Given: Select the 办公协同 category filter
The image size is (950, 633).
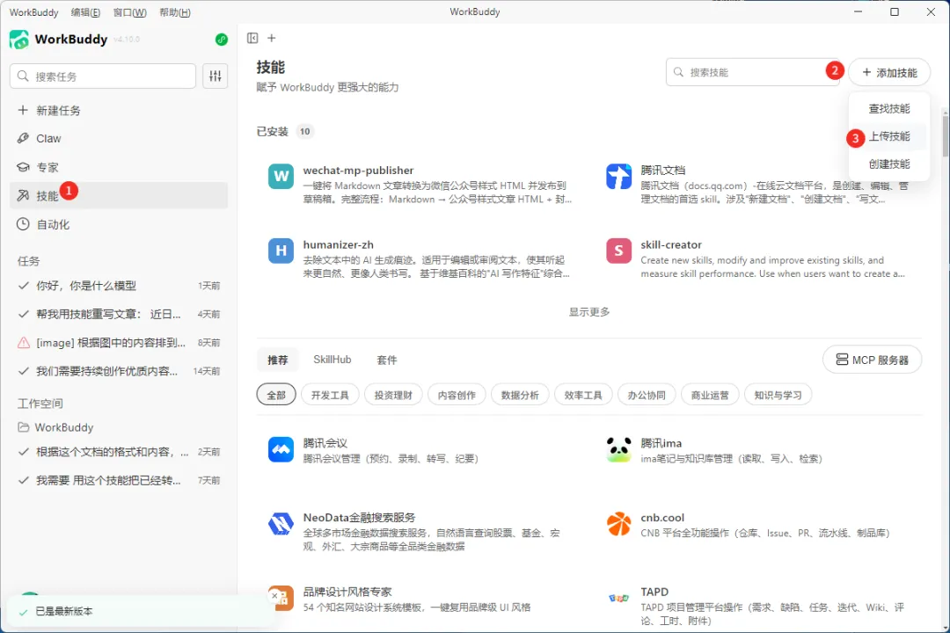Looking at the screenshot, I should point(647,395).
